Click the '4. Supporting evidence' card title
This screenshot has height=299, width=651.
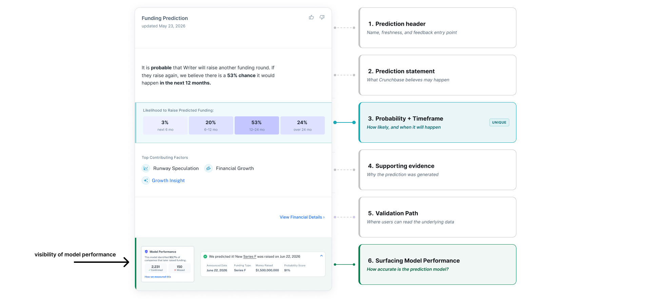click(x=401, y=166)
